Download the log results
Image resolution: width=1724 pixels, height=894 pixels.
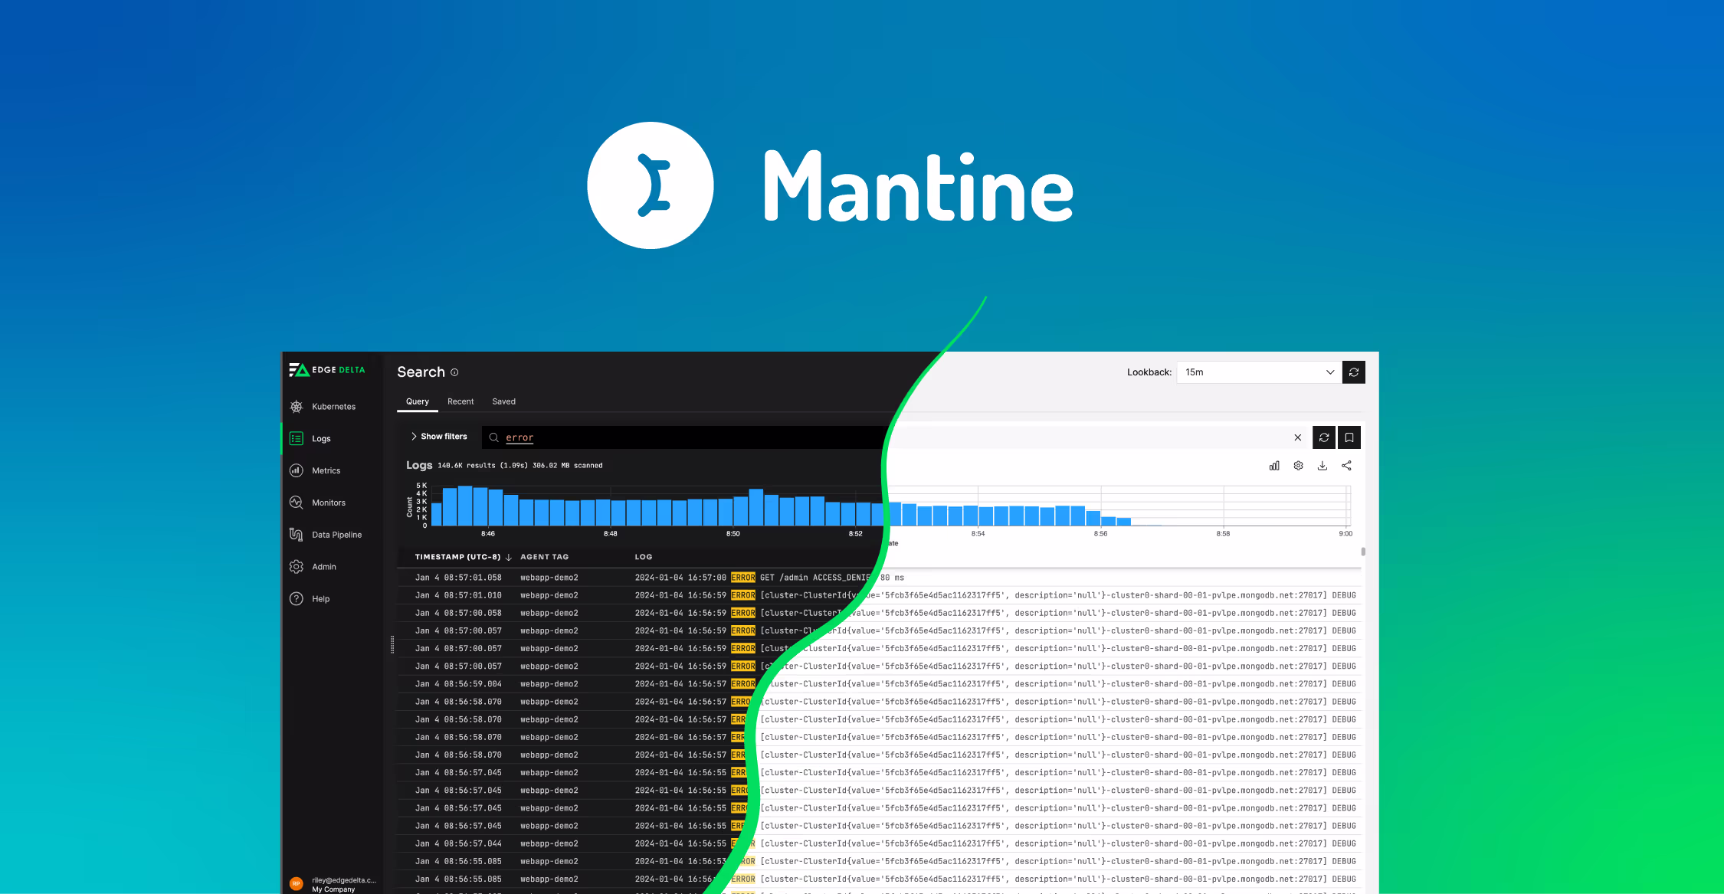pyautogui.click(x=1322, y=465)
